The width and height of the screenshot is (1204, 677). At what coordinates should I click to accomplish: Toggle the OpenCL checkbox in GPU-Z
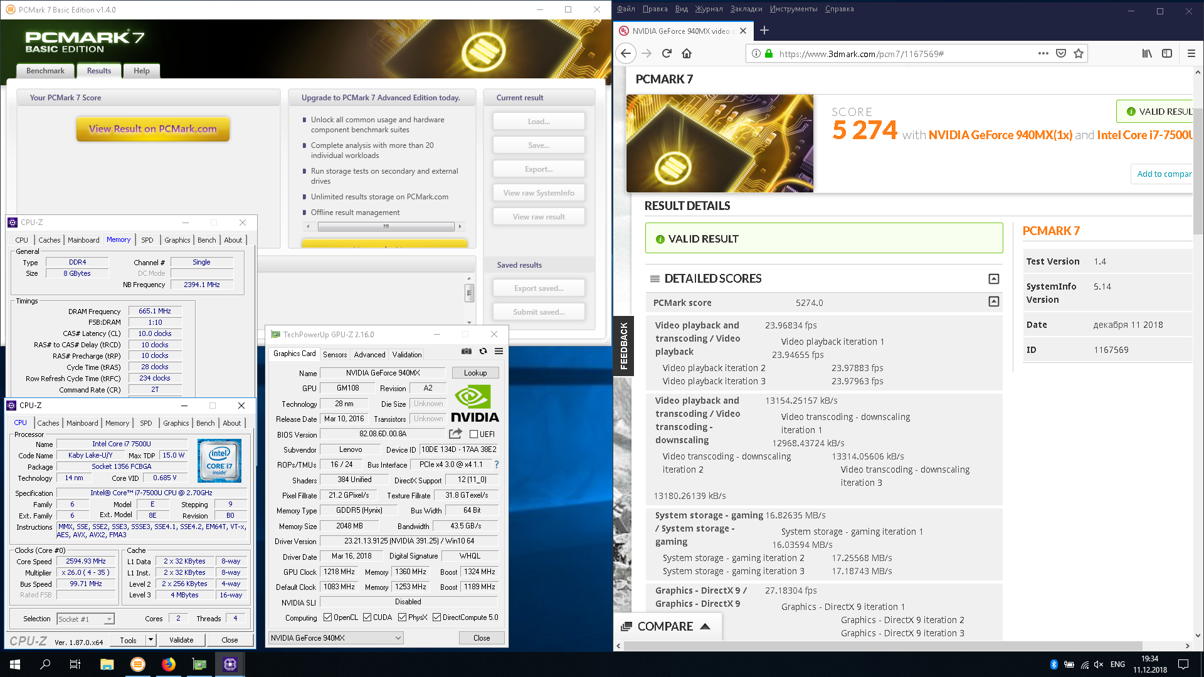pos(327,617)
